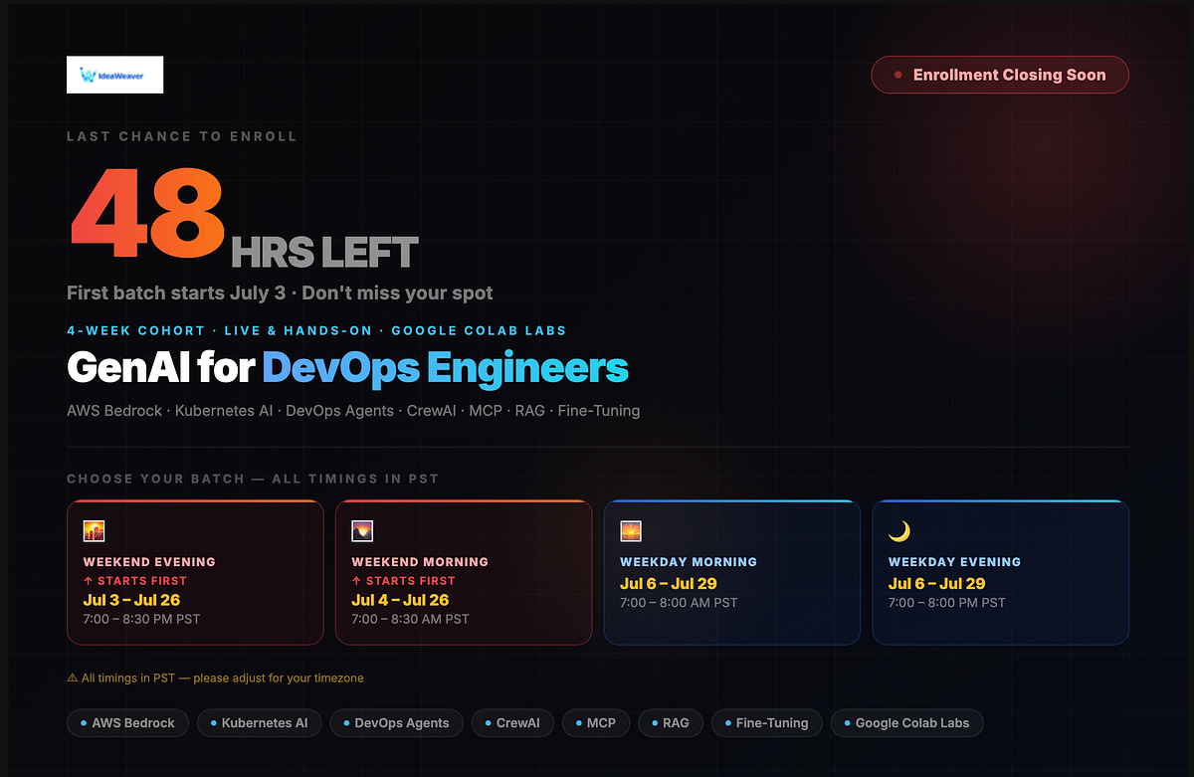The image size is (1194, 777).
Task: Select the Weekend Morning batch card
Action: (464, 572)
